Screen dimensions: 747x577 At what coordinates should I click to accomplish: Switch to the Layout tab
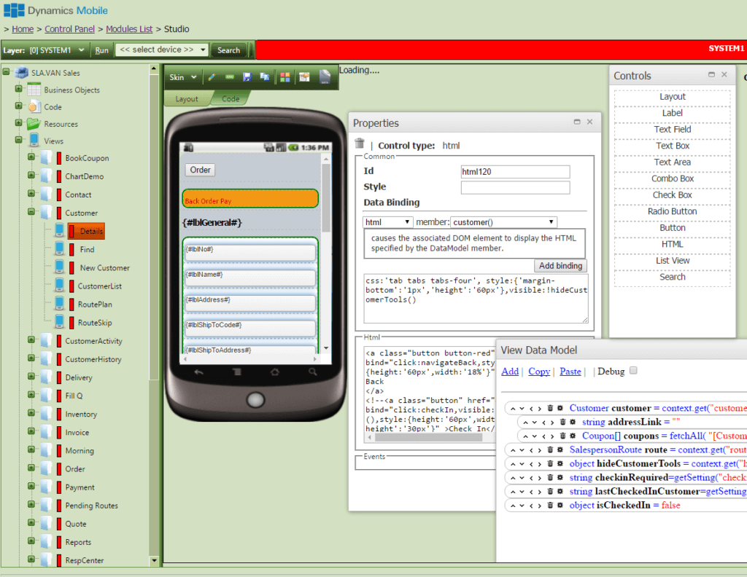(187, 98)
